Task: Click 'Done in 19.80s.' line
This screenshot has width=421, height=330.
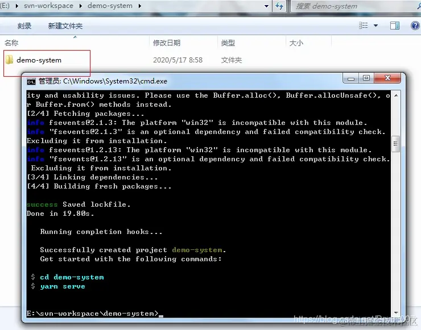Action: coord(60,214)
